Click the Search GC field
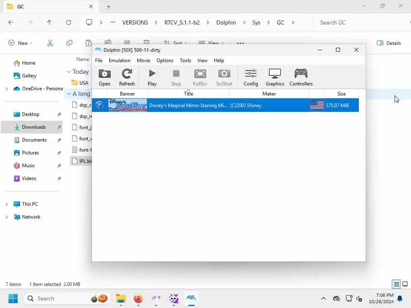 point(362,22)
